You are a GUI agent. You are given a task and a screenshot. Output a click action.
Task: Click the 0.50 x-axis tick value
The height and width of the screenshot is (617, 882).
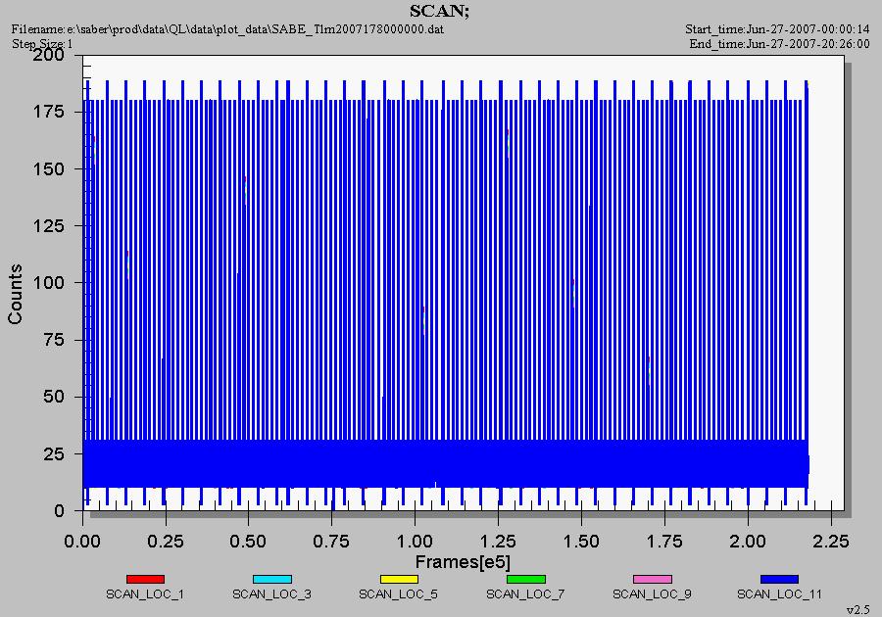click(x=248, y=542)
